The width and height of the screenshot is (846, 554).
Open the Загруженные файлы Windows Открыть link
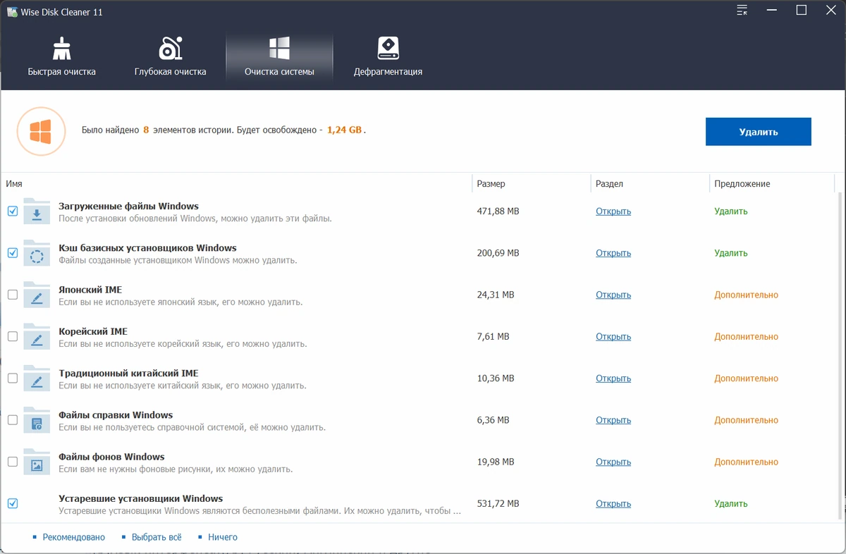tap(613, 211)
